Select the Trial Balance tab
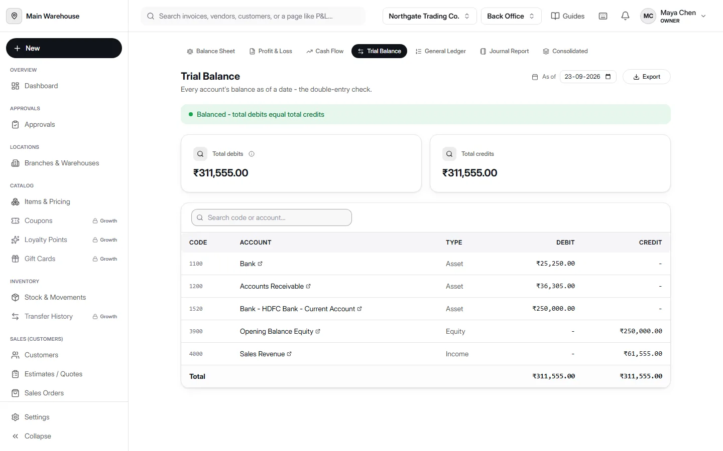The image size is (723, 451). pos(379,51)
